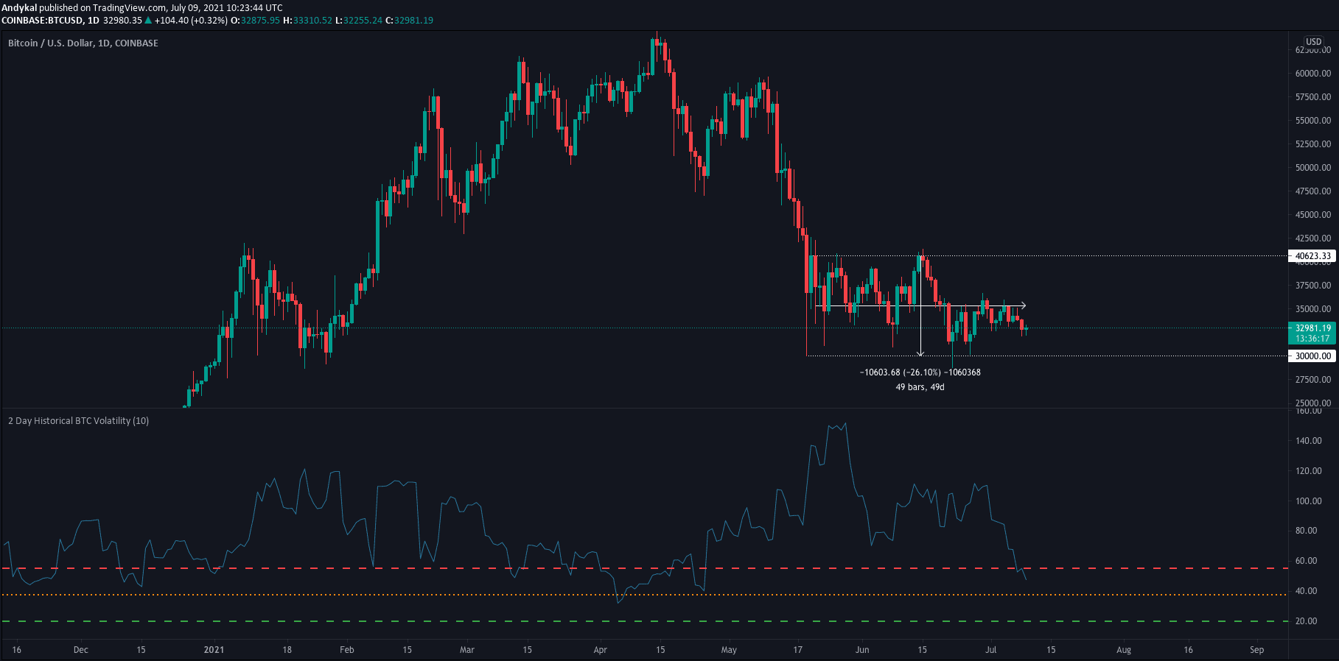This screenshot has height=661, width=1339.
Task: Click the COINBASE:BTCUSD symbol in header
Action: point(41,21)
